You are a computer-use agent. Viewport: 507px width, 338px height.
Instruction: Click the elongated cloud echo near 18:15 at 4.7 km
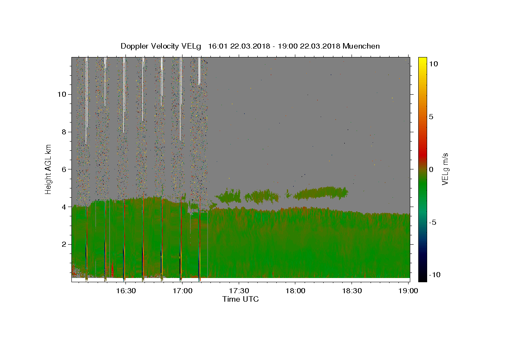(321, 193)
